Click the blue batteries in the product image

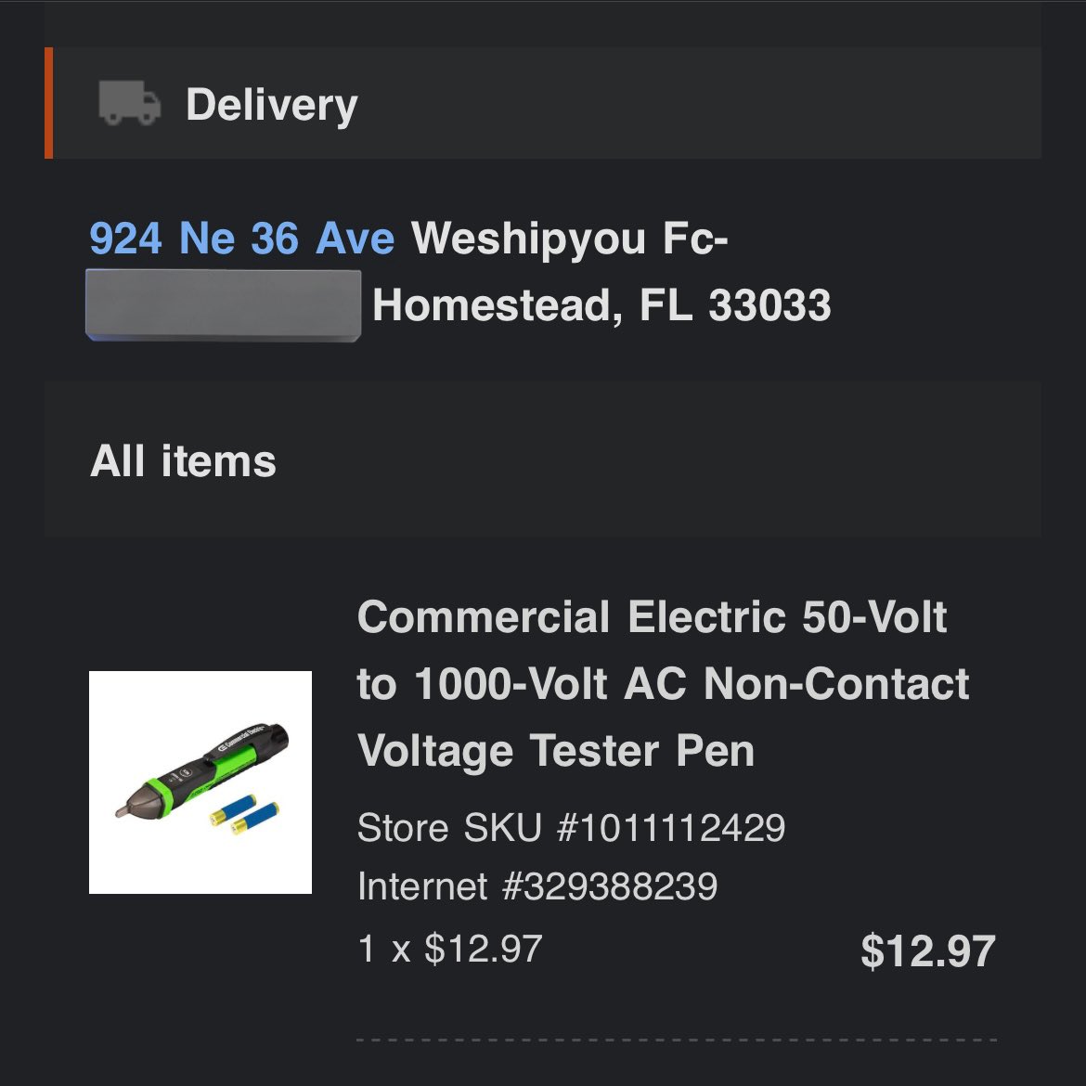245,815
